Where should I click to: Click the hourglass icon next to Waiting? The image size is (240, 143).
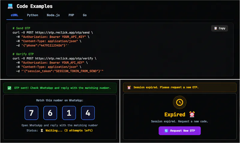point(42,130)
